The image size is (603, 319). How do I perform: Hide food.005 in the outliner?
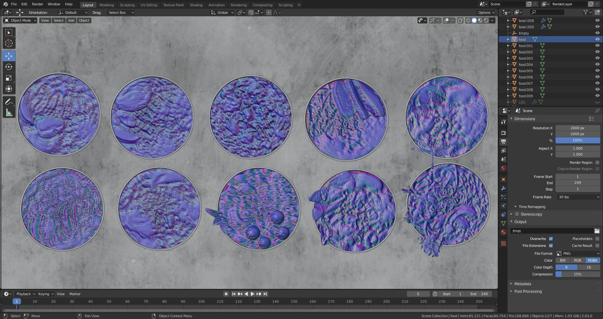[x=597, y=71]
